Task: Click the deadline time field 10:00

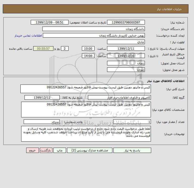Action: (88, 49)
